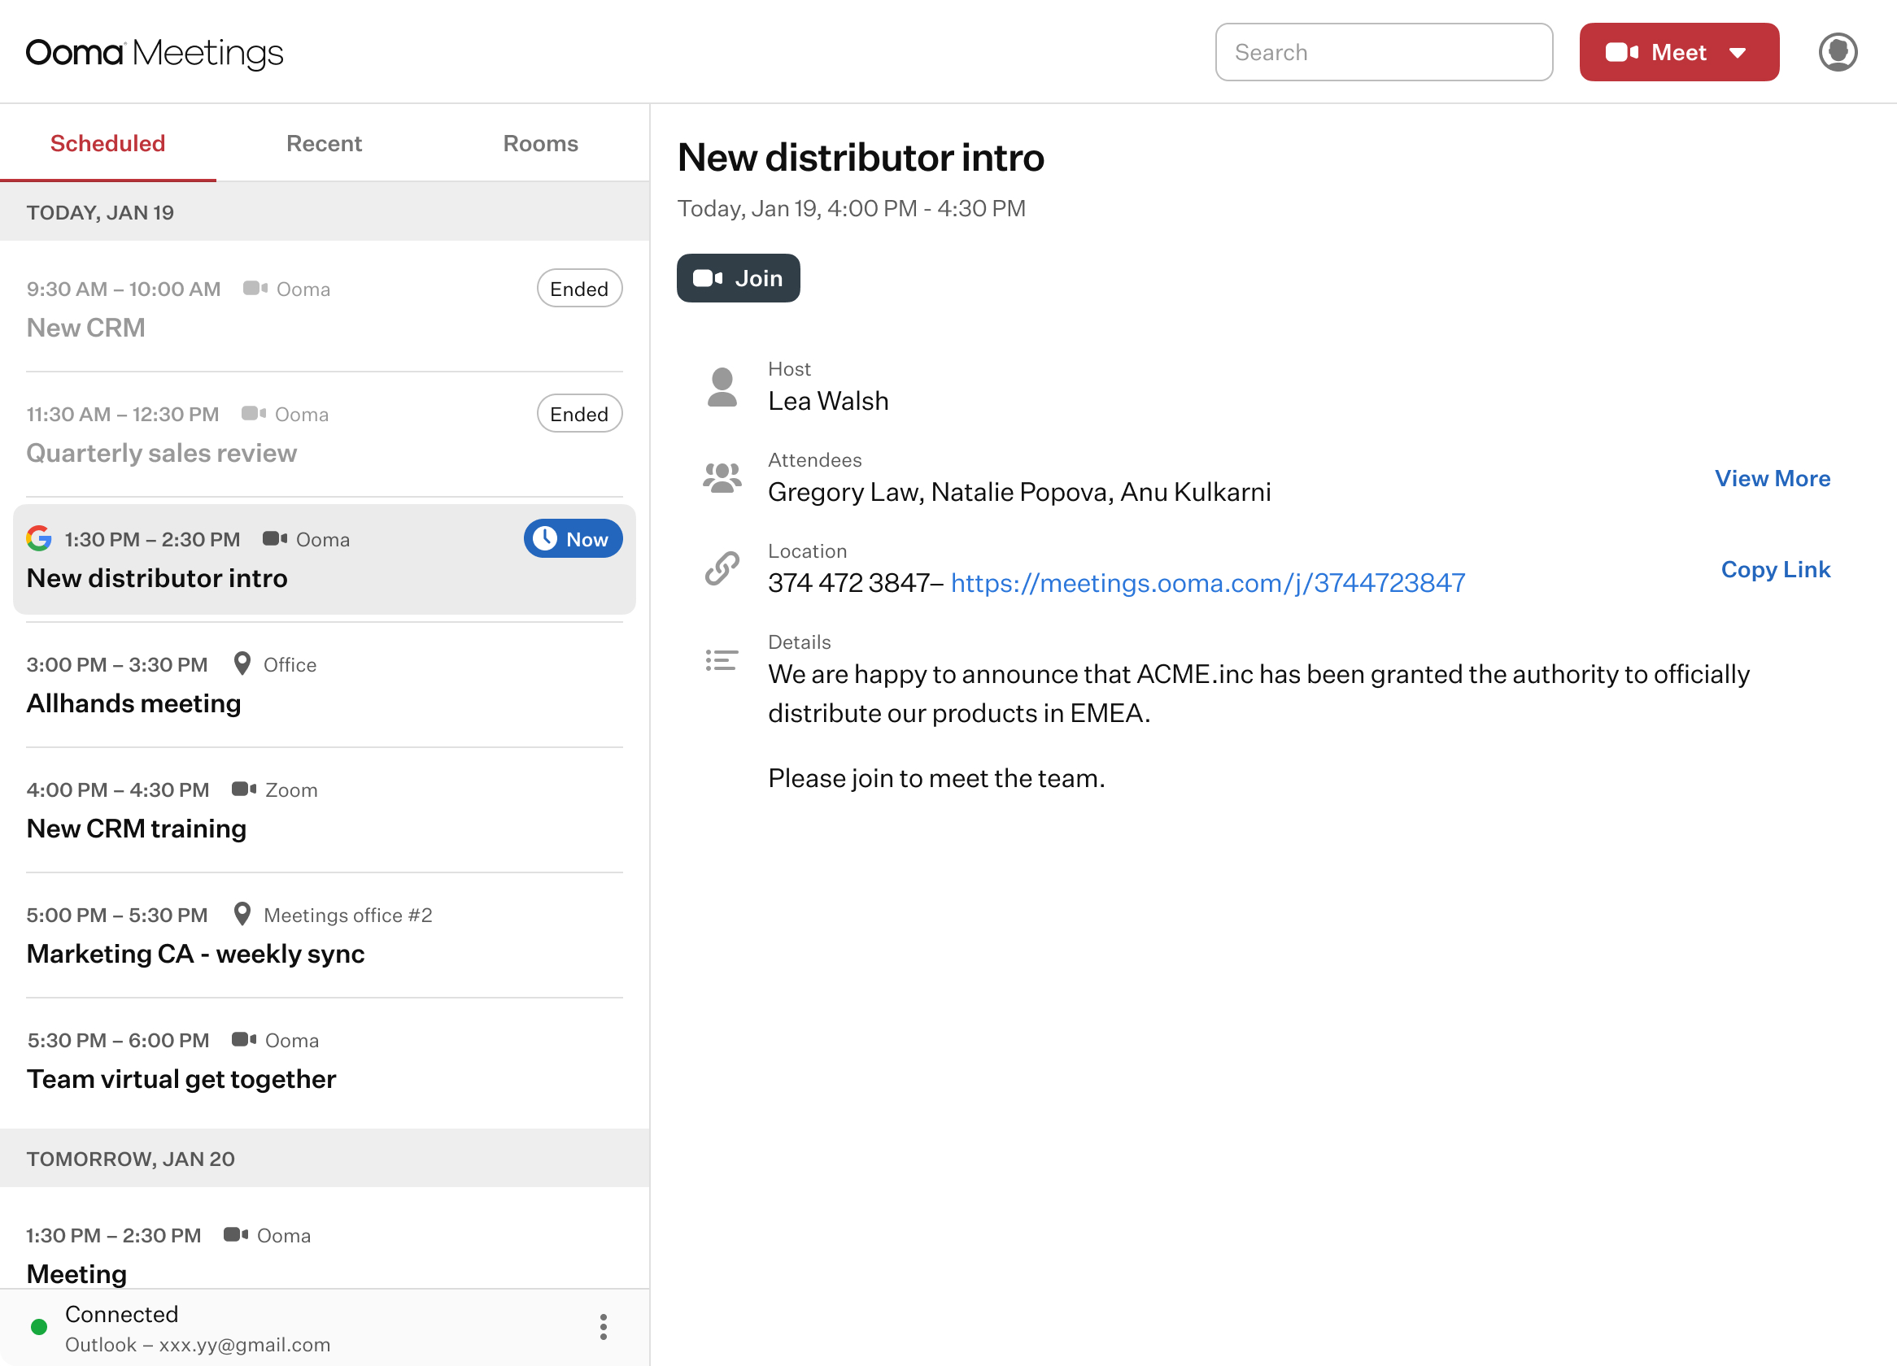Select the Scheduled tab
Screen dimensions: 1897x1366
(x=108, y=143)
